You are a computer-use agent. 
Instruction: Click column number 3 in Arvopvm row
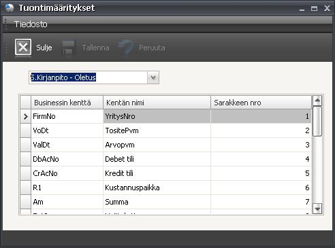coord(261,145)
